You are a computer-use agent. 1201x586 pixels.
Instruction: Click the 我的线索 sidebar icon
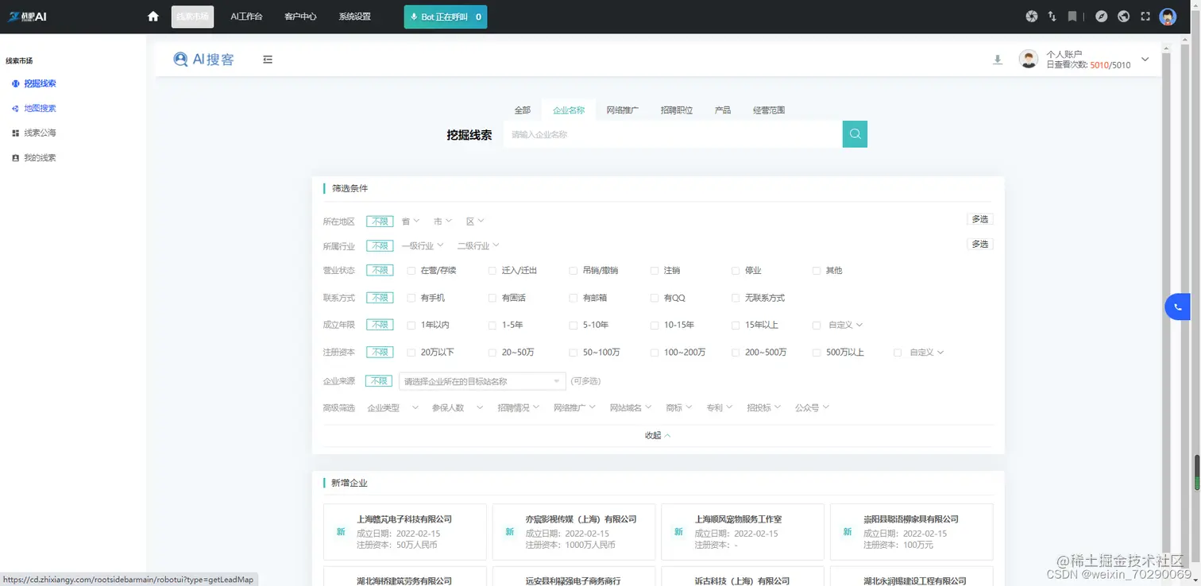(x=15, y=158)
